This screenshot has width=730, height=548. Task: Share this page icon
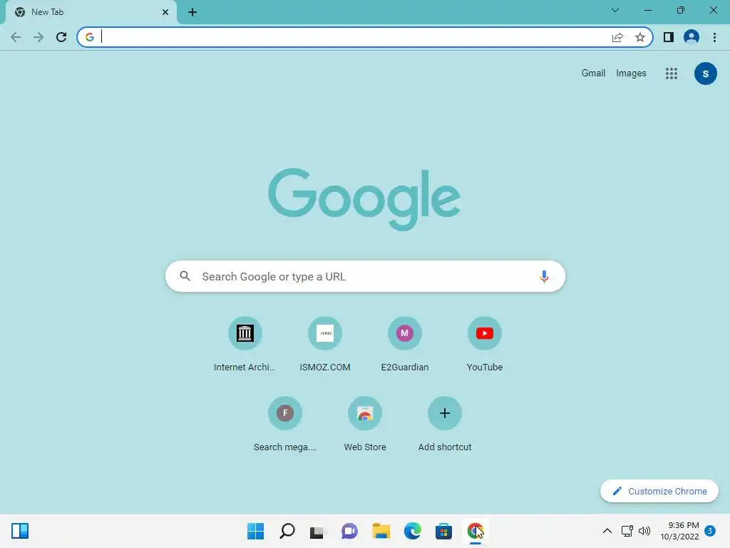pyautogui.click(x=617, y=37)
